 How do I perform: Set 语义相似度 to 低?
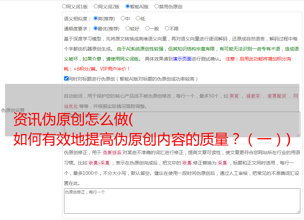point(138,18)
